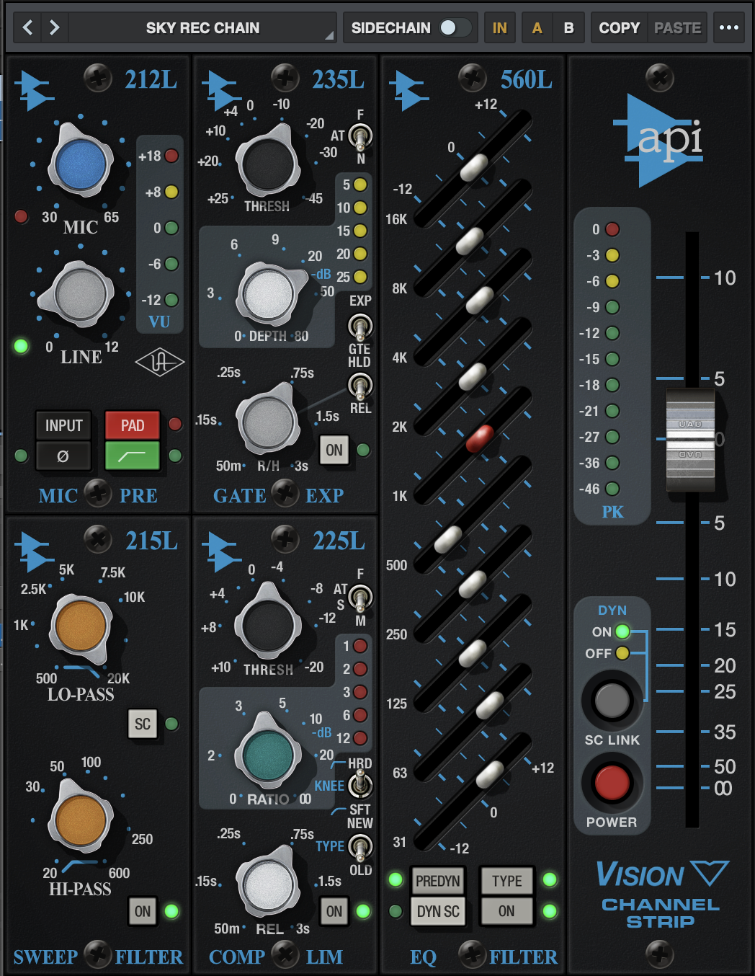Click the 560L module API logo

(409, 90)
